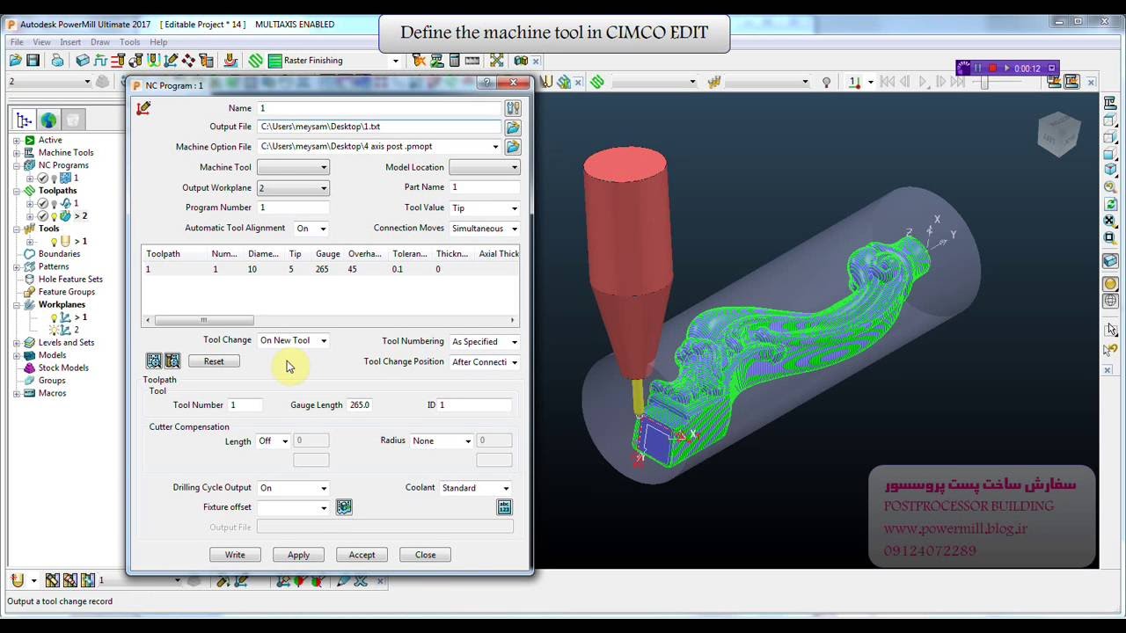The width and height of the screenshot is (1126, 633).
Task: Open the Coolant dropdown showing Standard
Action: [476, 488]
